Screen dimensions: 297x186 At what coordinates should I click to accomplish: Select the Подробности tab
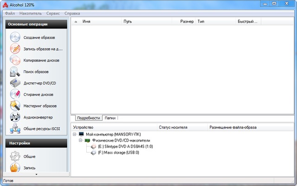pos(88,118)
